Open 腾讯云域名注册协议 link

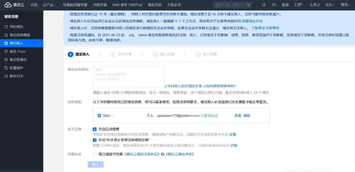[142, 154]
